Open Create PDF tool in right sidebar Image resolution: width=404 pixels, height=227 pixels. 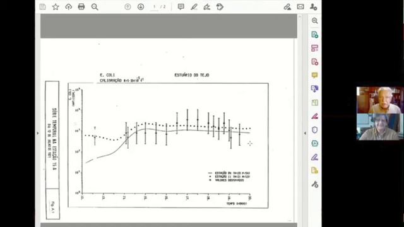(x=314, y=62)
